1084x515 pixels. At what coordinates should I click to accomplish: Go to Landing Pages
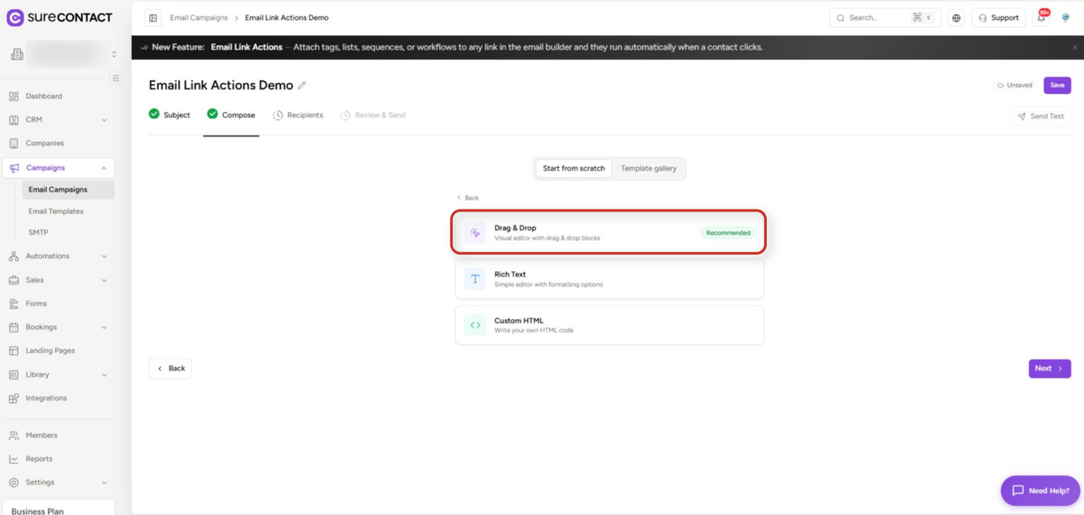58,351
